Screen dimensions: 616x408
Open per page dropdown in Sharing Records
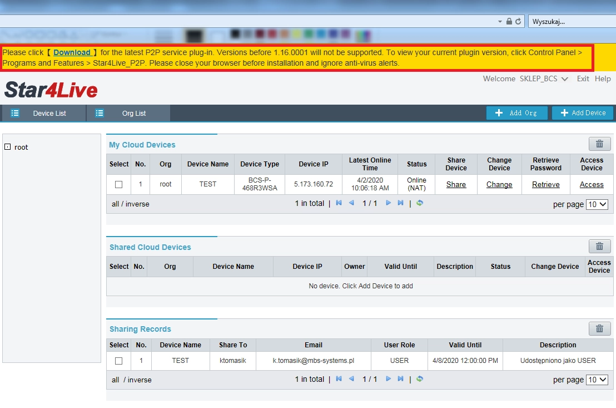pyautogui.click(x=597, y=380)
